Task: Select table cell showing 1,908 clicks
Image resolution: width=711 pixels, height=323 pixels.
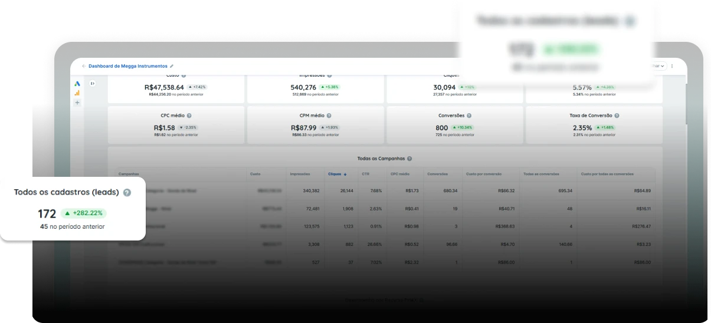Action: [348, 209]
